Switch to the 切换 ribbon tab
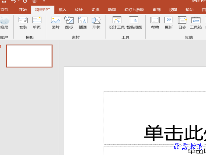 coord(95,10)
